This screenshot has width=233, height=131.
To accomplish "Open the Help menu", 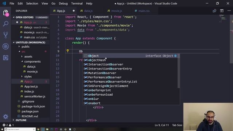I will pyautogui.click(x=89, y=3).
